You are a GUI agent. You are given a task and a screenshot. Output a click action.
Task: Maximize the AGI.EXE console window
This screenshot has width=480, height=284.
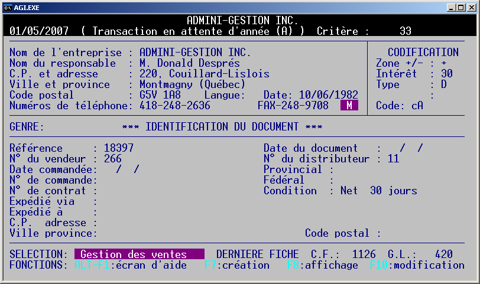coord(459,7)
